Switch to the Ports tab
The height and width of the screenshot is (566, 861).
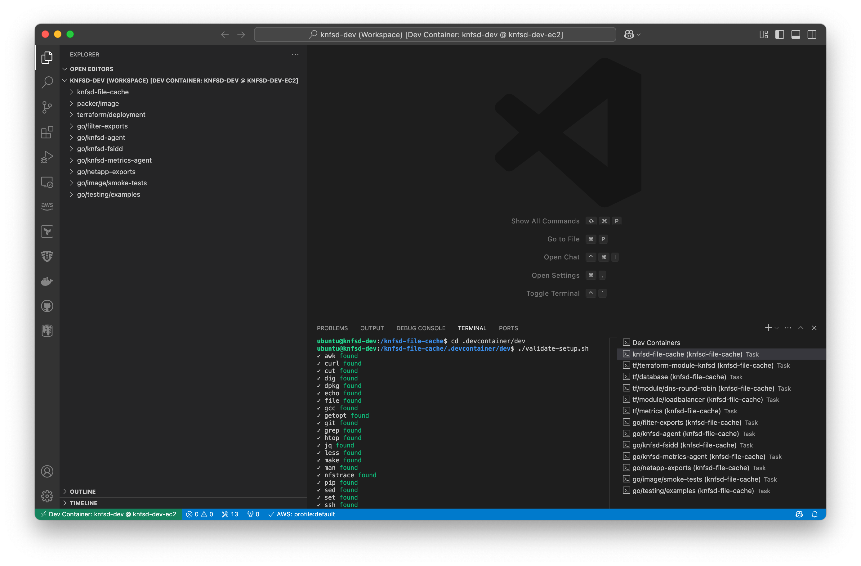point(508,328)
